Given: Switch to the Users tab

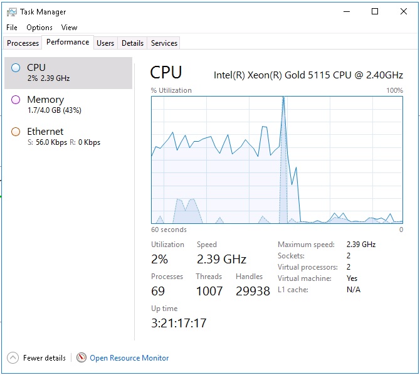Looking at the screenshot, I should [105, 43].
